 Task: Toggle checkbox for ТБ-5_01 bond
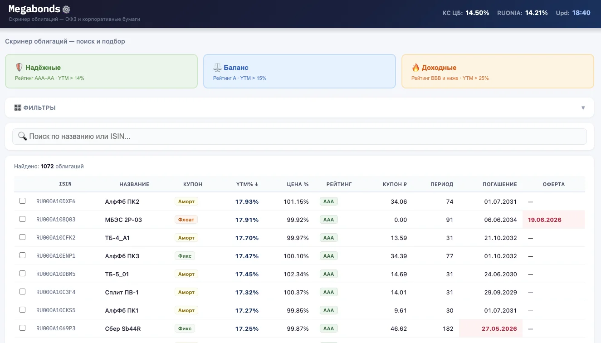click(23, 274)
